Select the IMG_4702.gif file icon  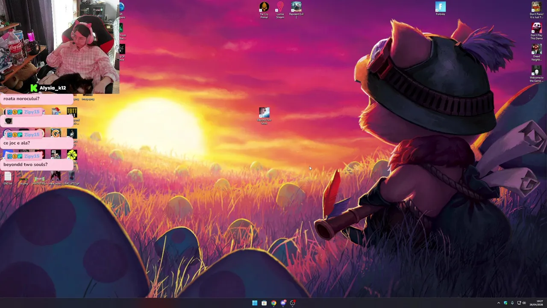point(72,178)
